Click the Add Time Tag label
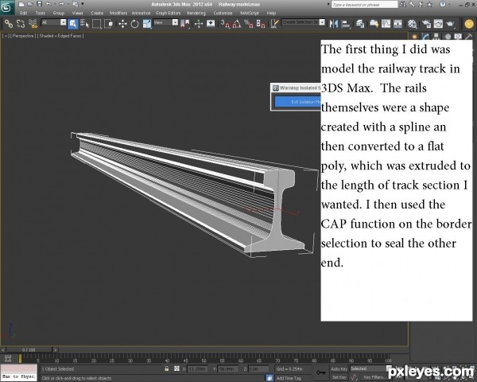The height and width of the screenshot is (382, 477). (289, 378)
